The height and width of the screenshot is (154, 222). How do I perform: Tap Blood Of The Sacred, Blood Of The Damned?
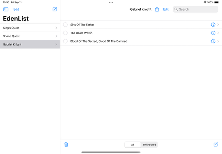point(99,41)
